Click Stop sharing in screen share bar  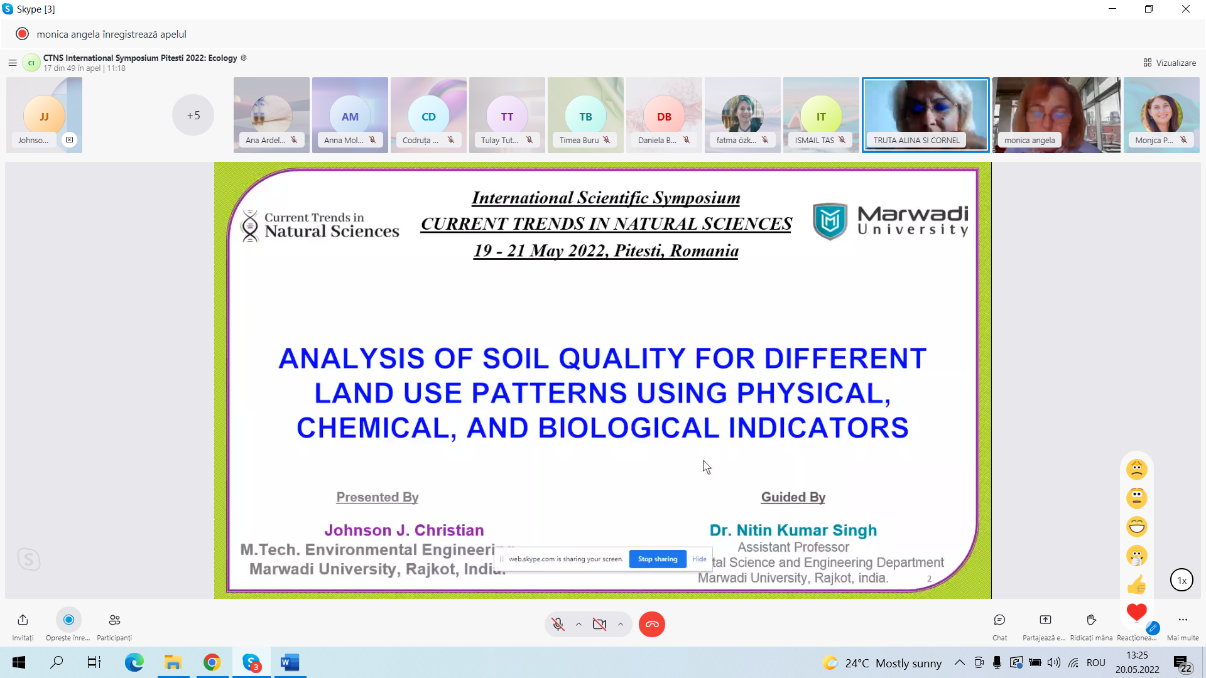pos(658,559)
